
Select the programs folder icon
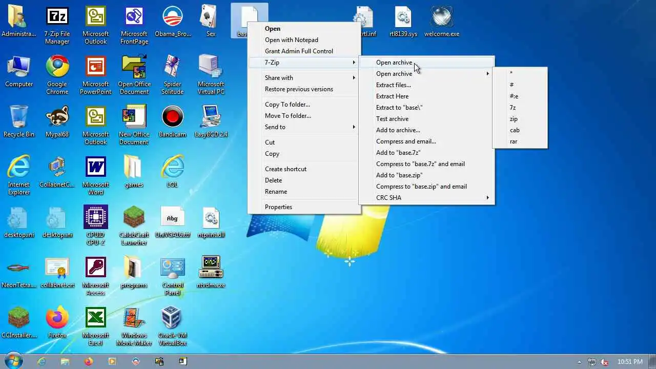click(x=134, y=273)
